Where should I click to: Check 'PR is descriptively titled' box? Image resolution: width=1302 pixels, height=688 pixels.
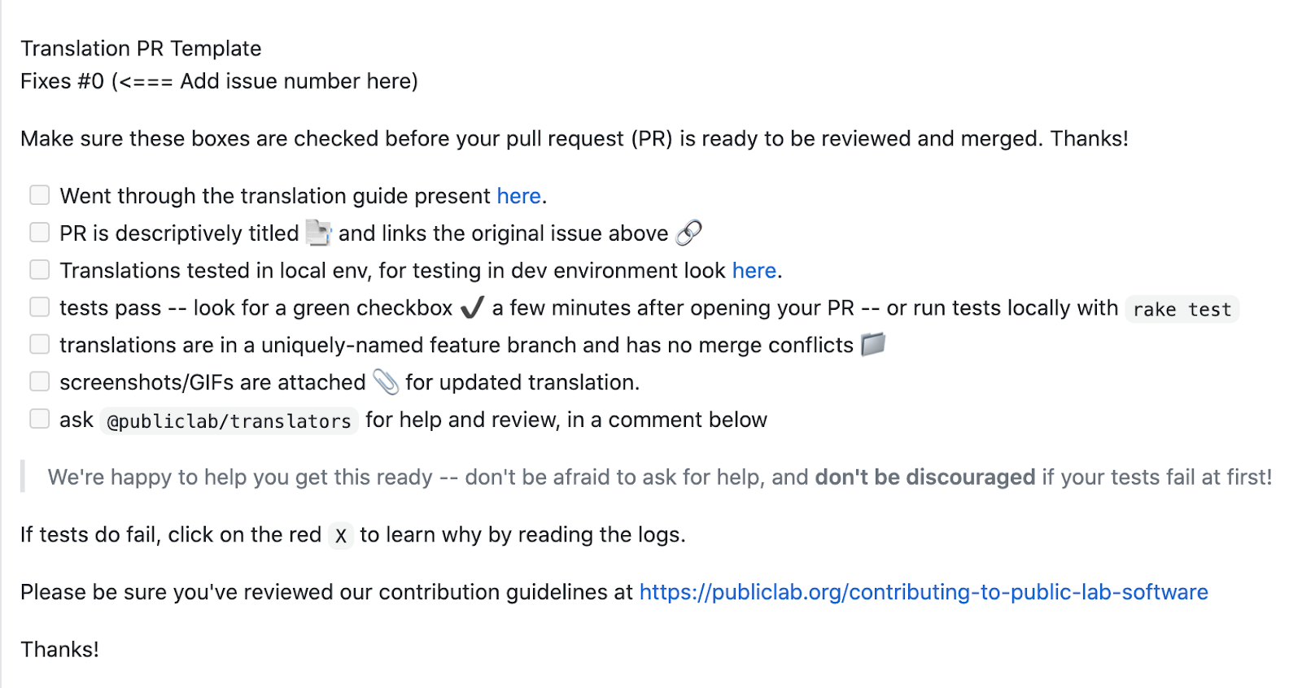39,233
